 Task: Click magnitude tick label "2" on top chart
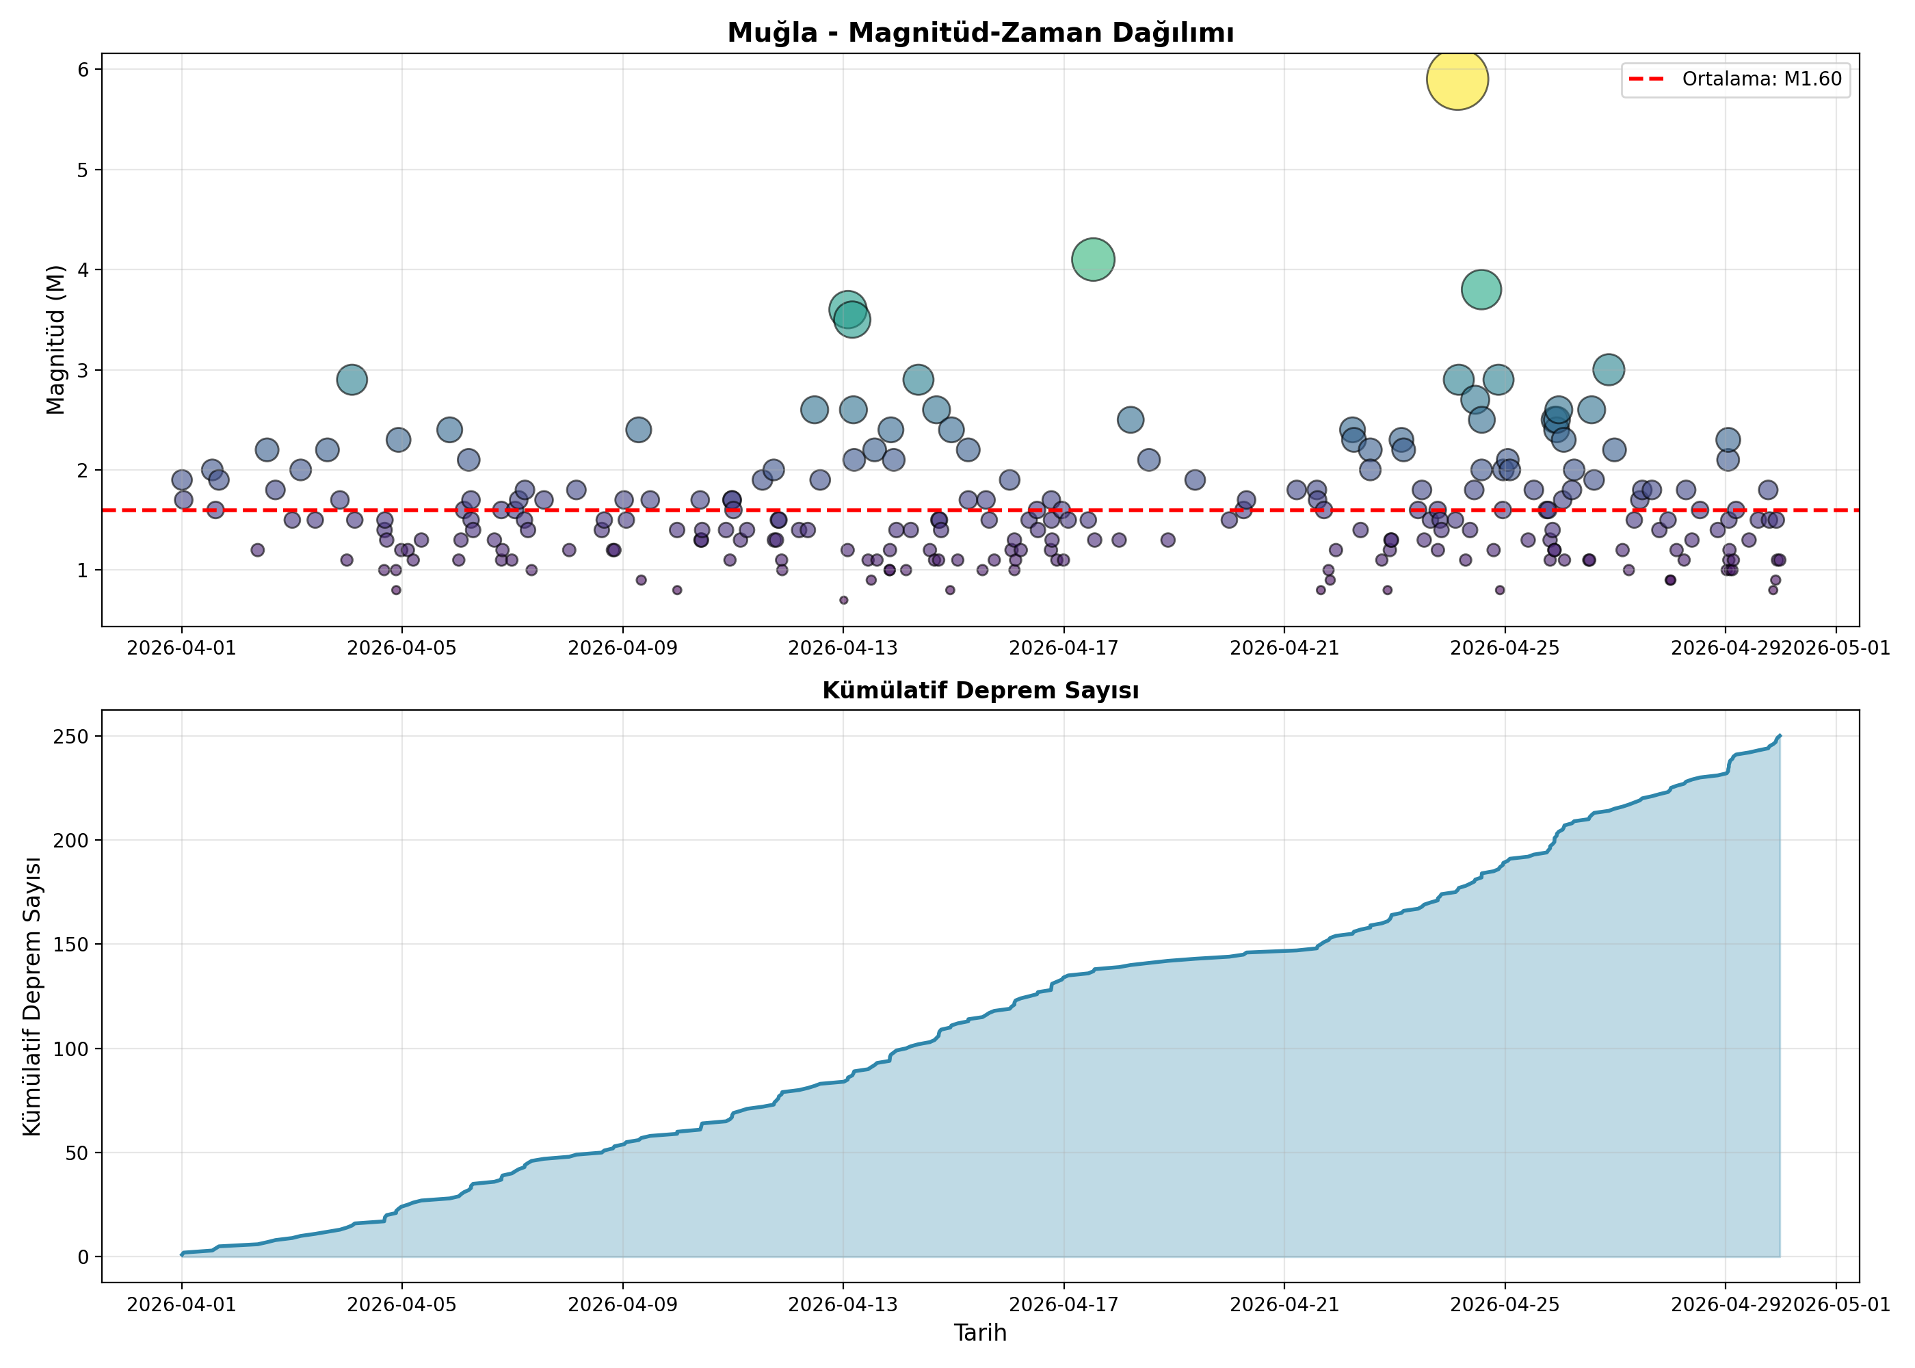pyautogui.click(x=83, y=471)
